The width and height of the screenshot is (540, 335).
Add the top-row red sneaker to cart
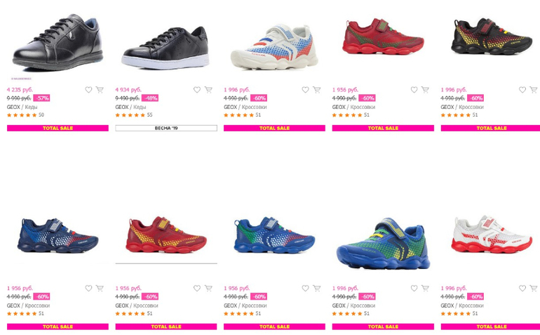click(425, 90)
